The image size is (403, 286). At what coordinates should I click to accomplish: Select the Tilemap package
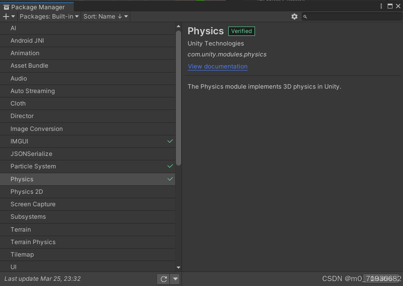click(88, 255)
